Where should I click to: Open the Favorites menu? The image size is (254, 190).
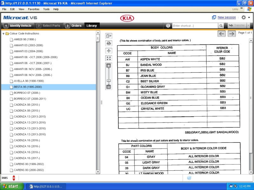coord(33,9)
